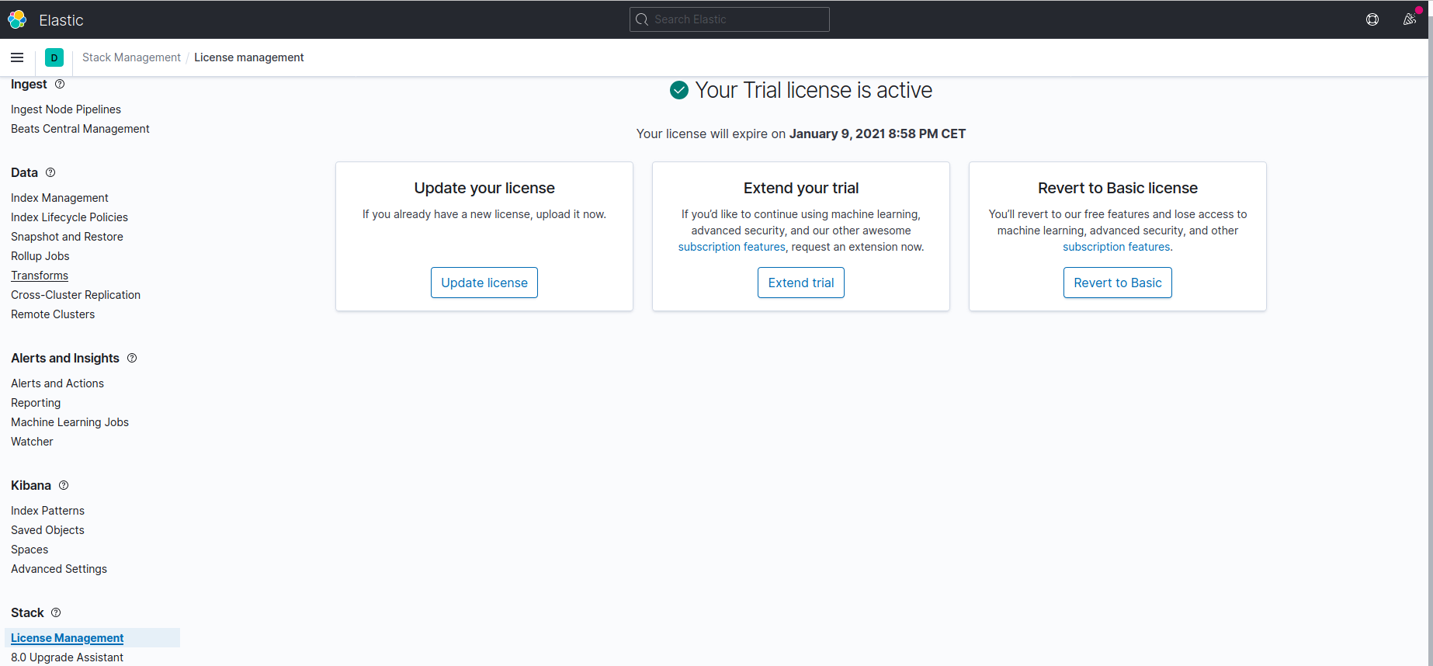The width and height of the screenshot is (1433, 666).
Task: Open the help menu lifebuoy icon
Action: pyautogui.click(x=1372, y=19)
